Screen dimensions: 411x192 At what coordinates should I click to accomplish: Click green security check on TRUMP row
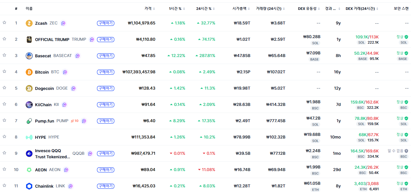click(406, 37)
